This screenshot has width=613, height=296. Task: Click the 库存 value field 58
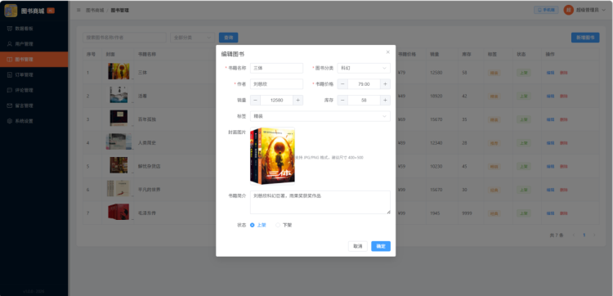coord(364,100)
